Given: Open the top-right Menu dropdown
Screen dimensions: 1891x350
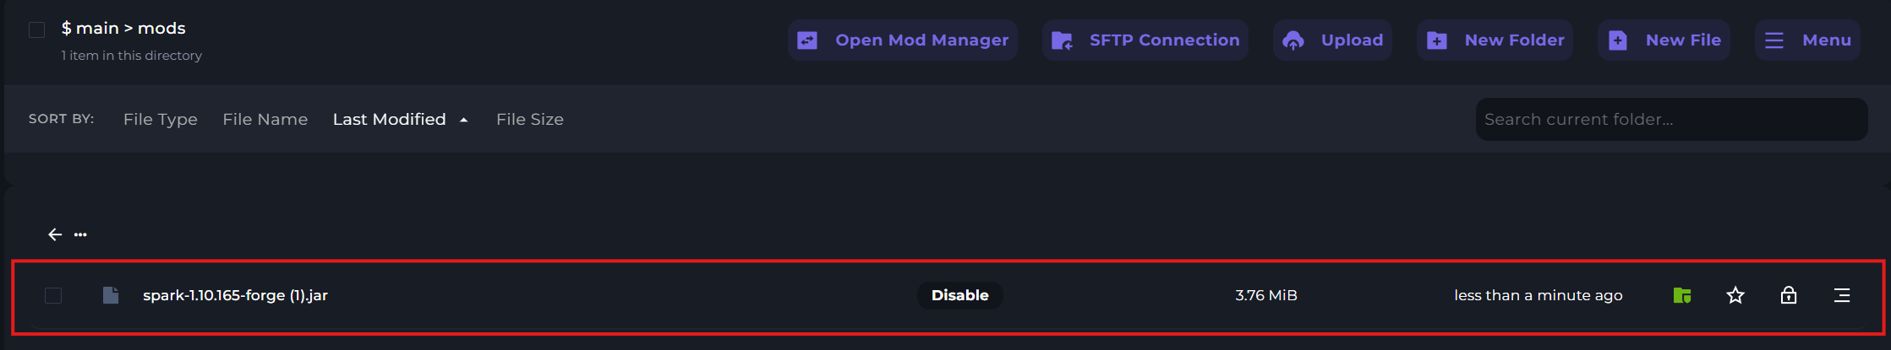Looking at the screenshot, I should coord(1807,40).
